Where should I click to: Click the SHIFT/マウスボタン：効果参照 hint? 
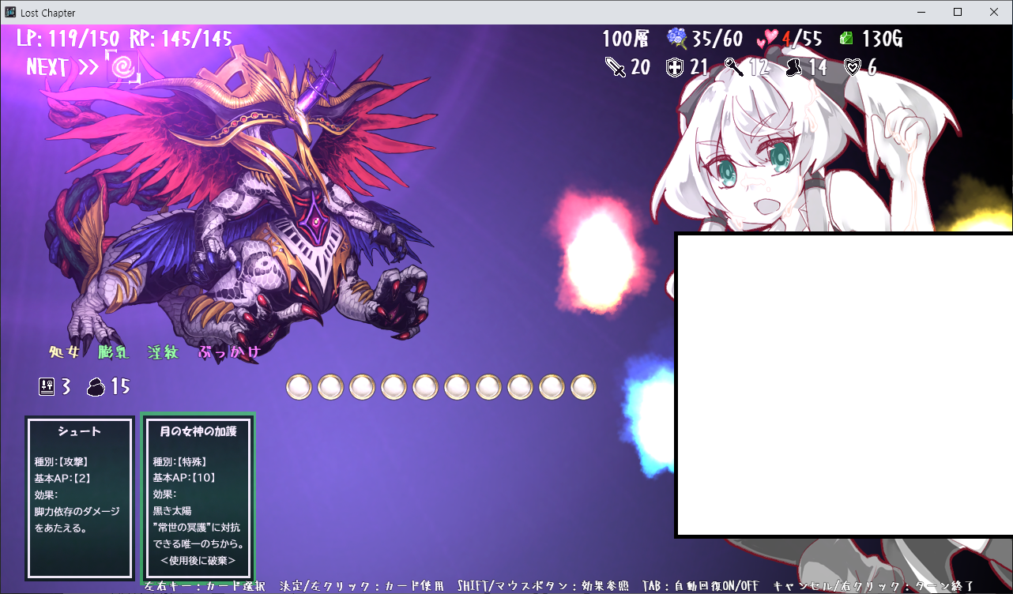[x=543, y=587]
